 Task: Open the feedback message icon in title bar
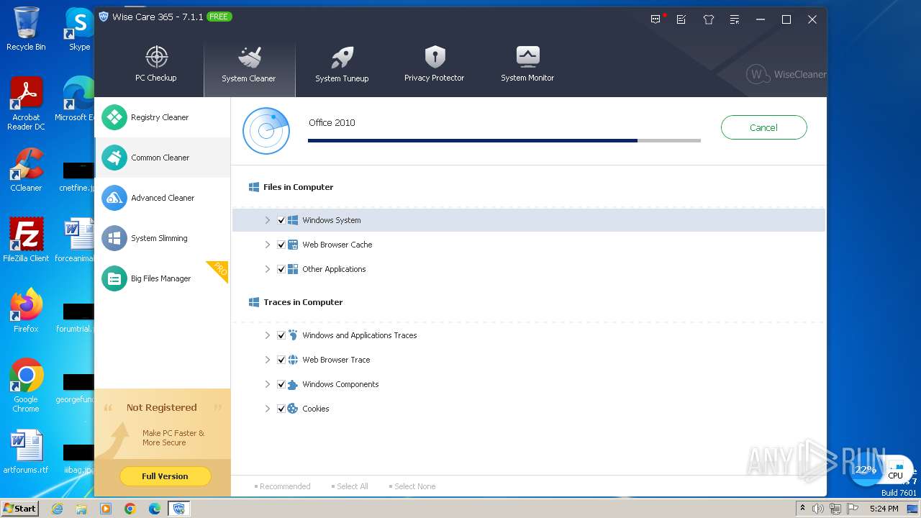click(x=655, y=19)
